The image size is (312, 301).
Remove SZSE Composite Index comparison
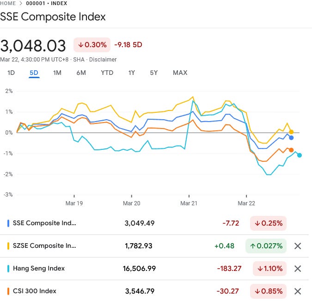point(298,246)
